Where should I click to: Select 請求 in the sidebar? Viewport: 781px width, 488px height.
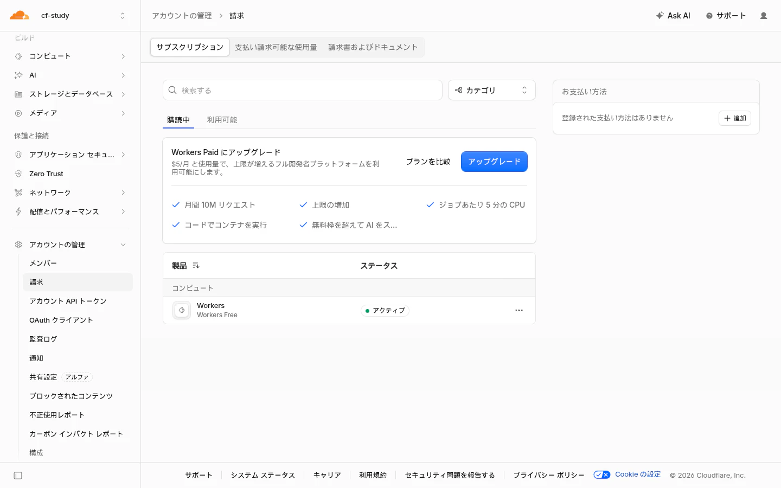click(x=78, y=282)
